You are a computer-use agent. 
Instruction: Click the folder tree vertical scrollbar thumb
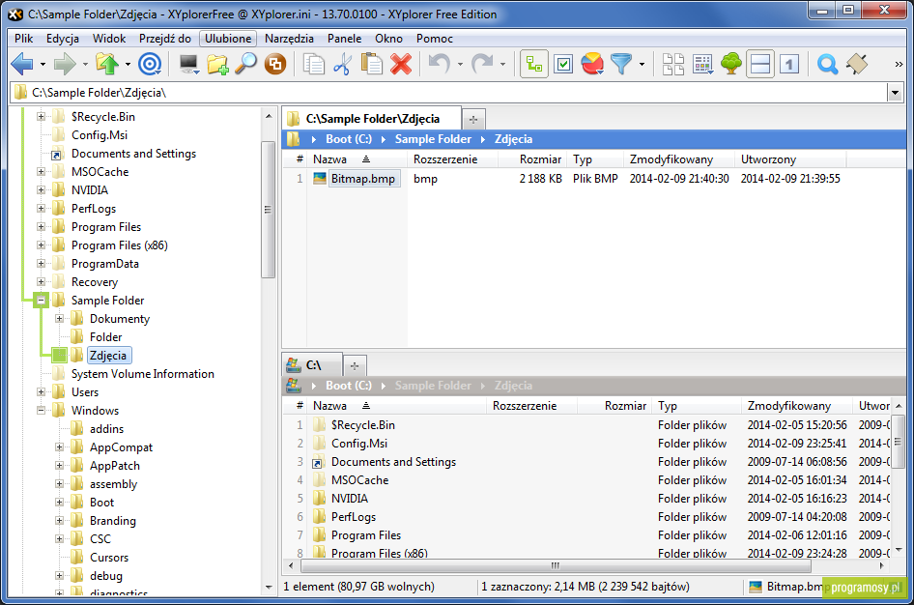[x=269, y=210]
